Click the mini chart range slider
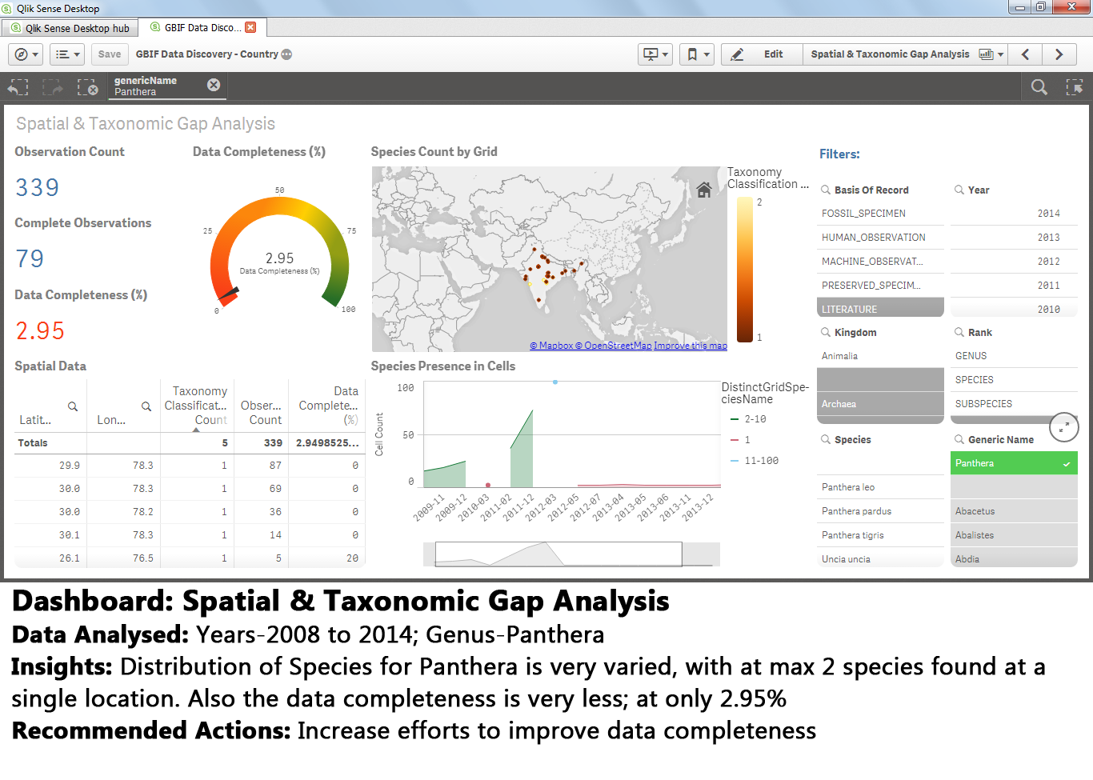The height and width of the screenshot is (780, 1093). (x=558, y=554)
